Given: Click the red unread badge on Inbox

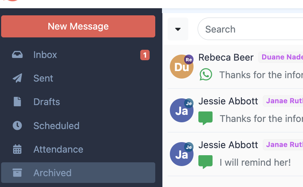Looking at the screenshot, I should [145, 55].
